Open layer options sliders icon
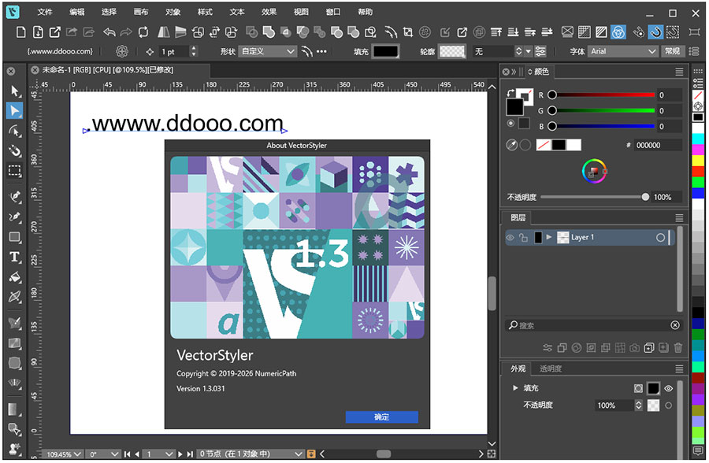709x463 pixels. [548, 348]
